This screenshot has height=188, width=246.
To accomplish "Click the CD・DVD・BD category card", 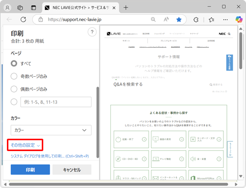I will click(131, 159).
